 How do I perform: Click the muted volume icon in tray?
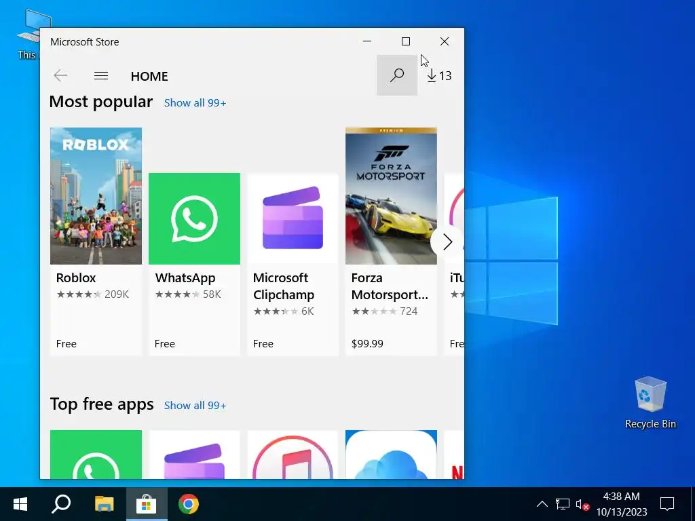pyautogui.click(x=582, y=504)
